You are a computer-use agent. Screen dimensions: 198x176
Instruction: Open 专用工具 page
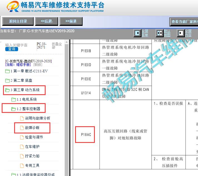(32, 166)
